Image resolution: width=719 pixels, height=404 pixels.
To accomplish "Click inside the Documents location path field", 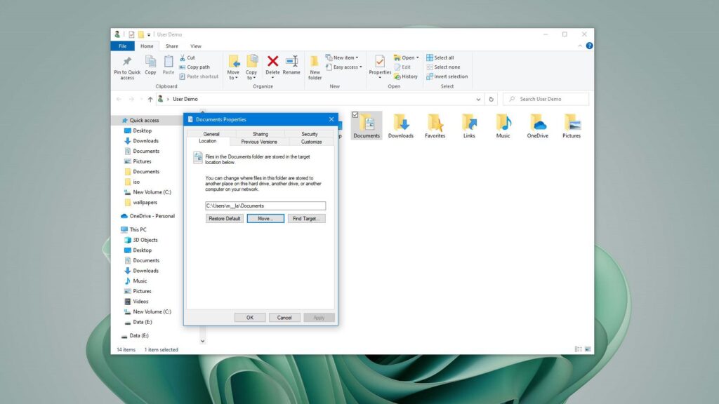I will pyautogui.click(x=265, y=205).
